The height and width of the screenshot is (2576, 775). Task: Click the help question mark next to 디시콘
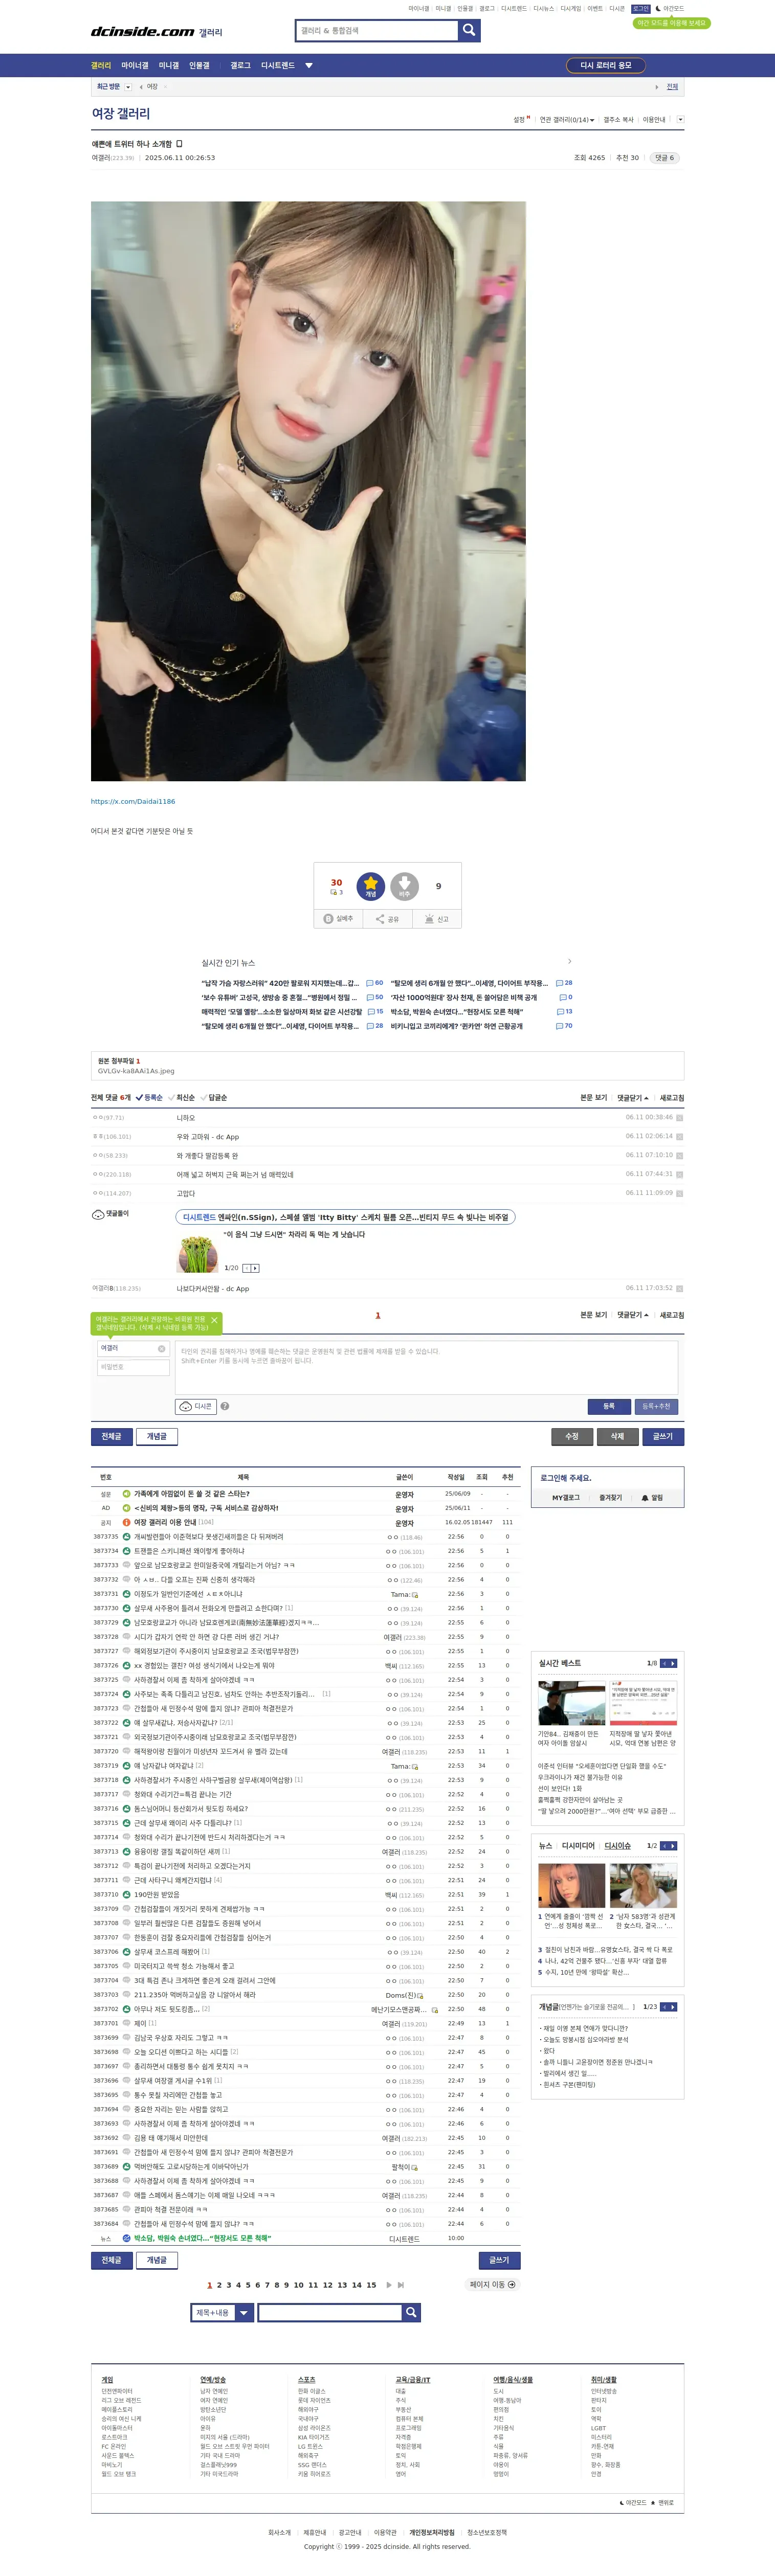tap(225, 1406)
